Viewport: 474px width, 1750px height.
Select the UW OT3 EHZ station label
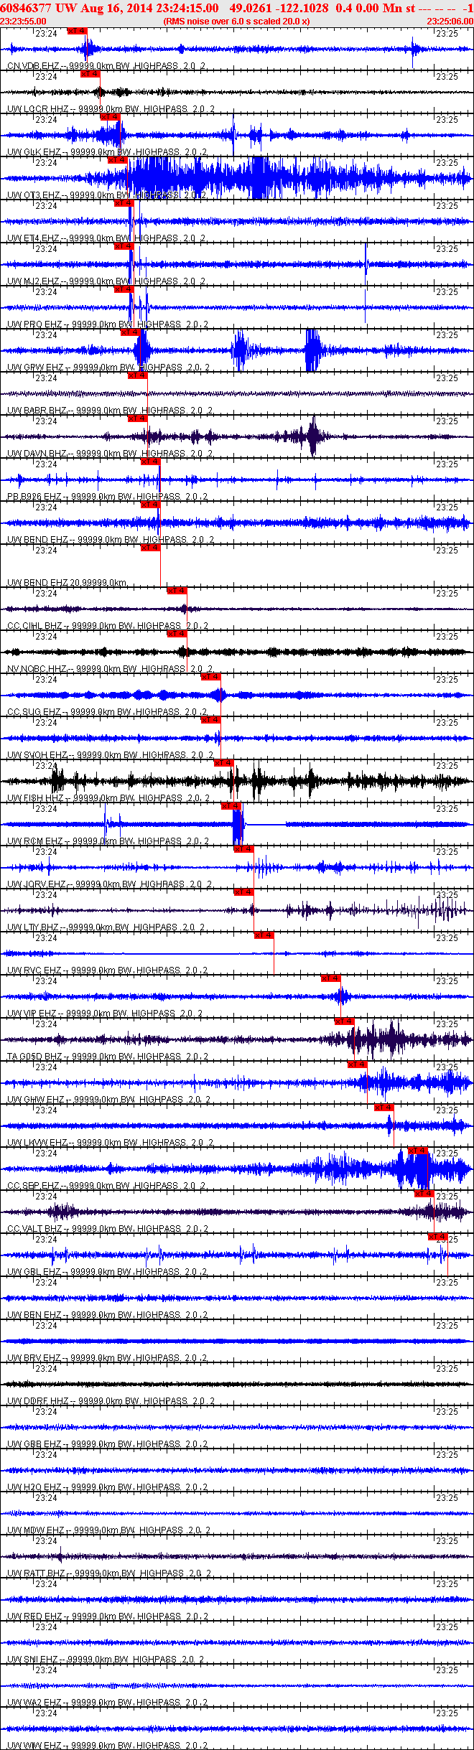106,195
